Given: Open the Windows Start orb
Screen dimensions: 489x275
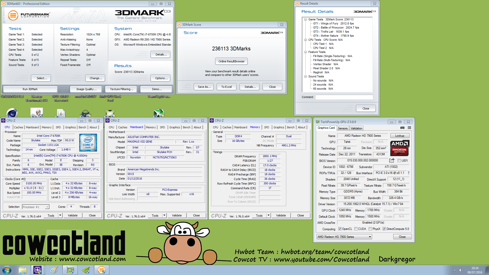Looking at the screenshot, I should (7, 270).
